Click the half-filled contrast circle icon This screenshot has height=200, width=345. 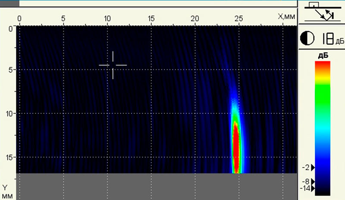pos(307,40)
